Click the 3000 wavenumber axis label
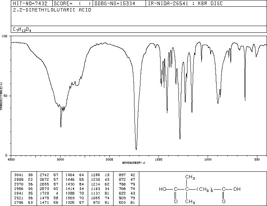 pyautogui.click(x=60, y=159)
